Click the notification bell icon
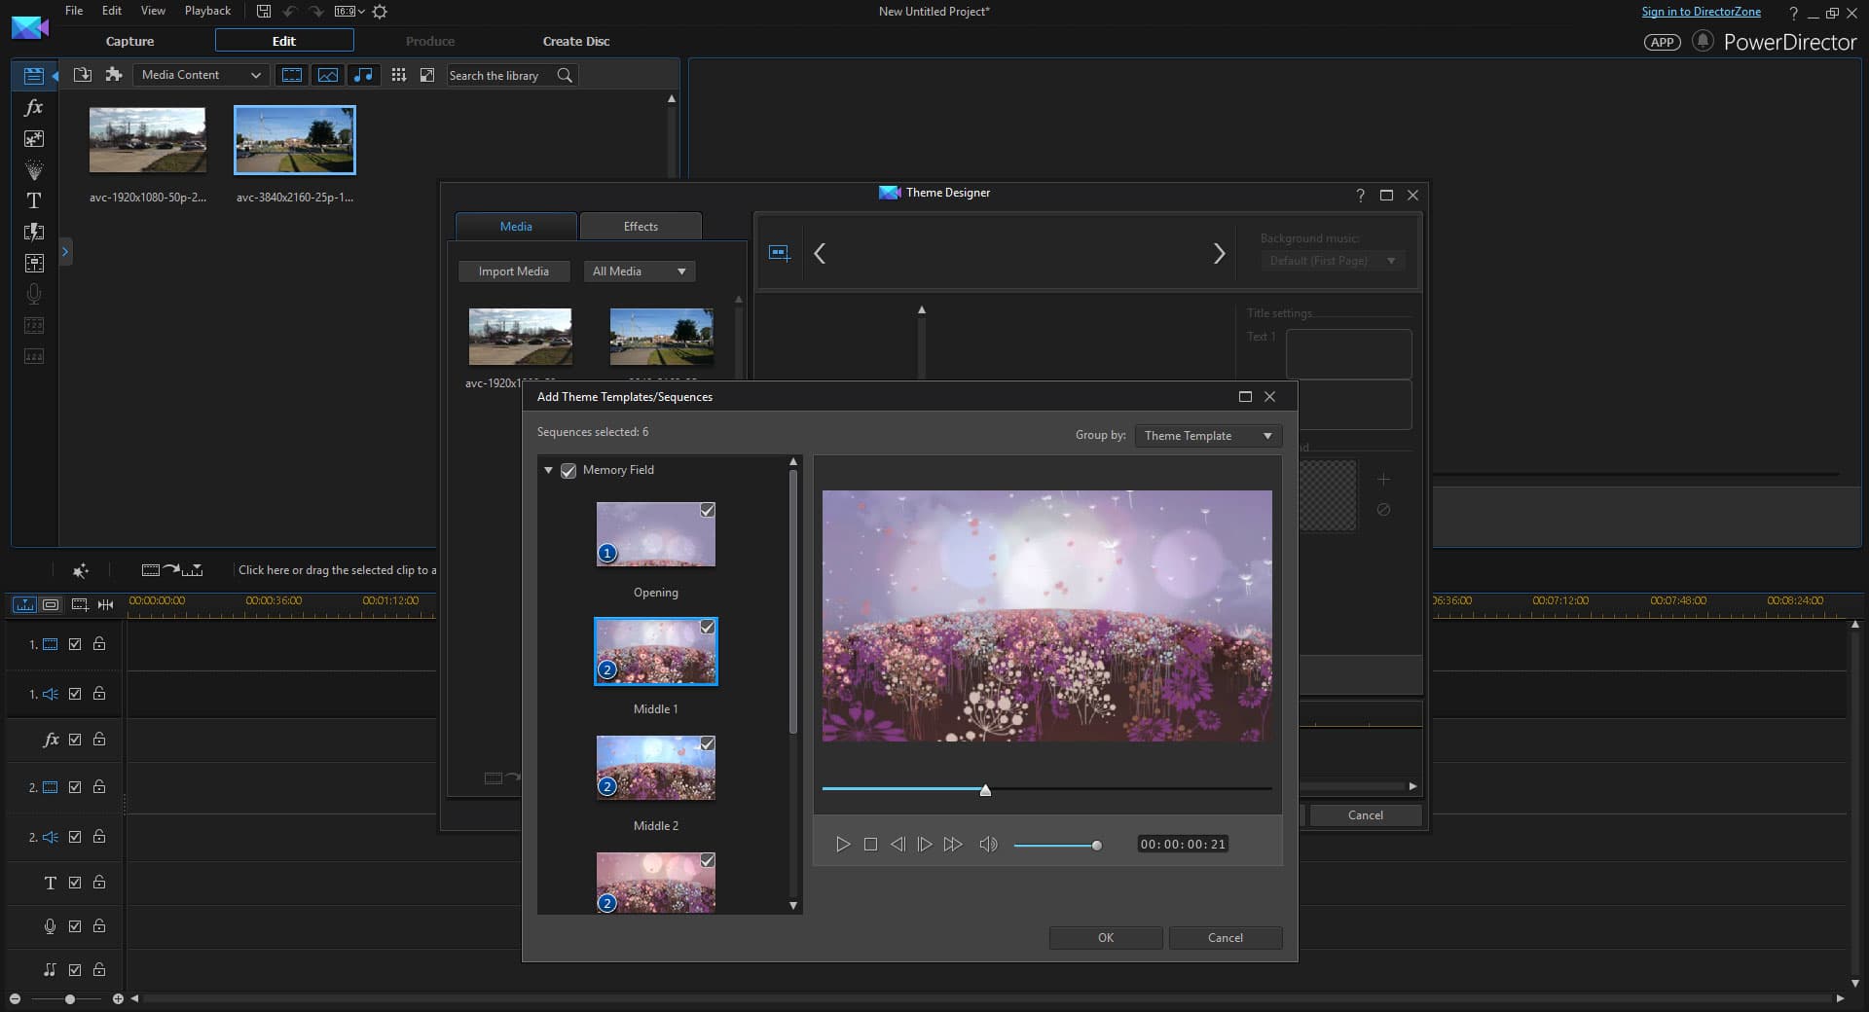This screenshot has height=1012, width=1869. 1703,42
